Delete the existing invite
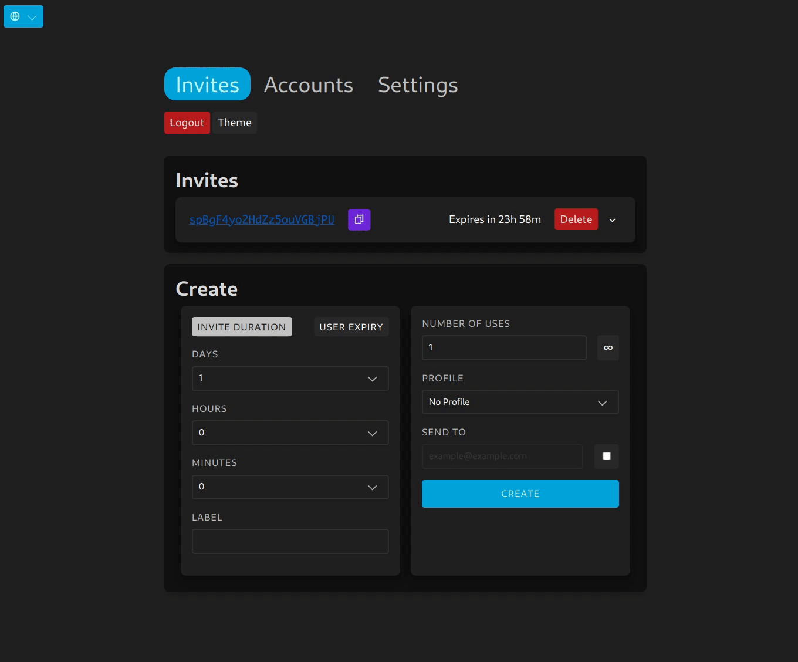This screenshot has width=798, height=662. click(x=576, y=219)
